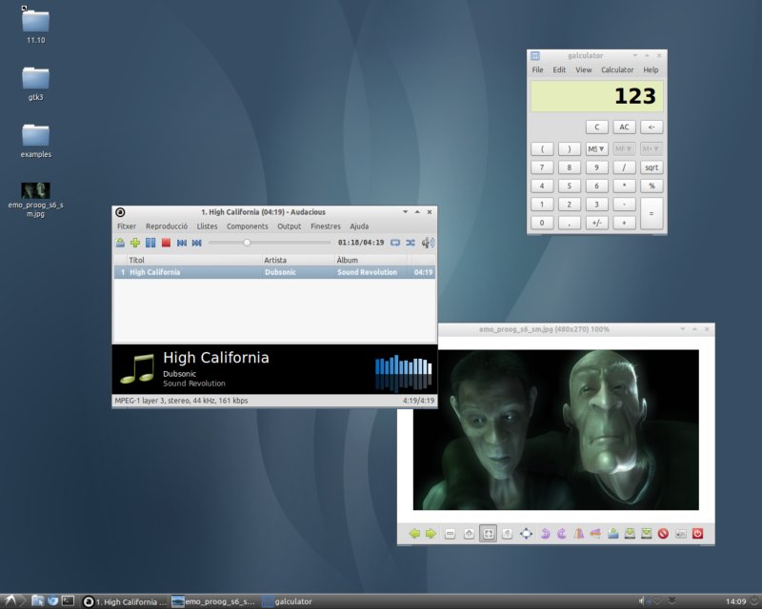Select the emo_proog_s6_sm.jpg desktop file

[x=35, y=200]
